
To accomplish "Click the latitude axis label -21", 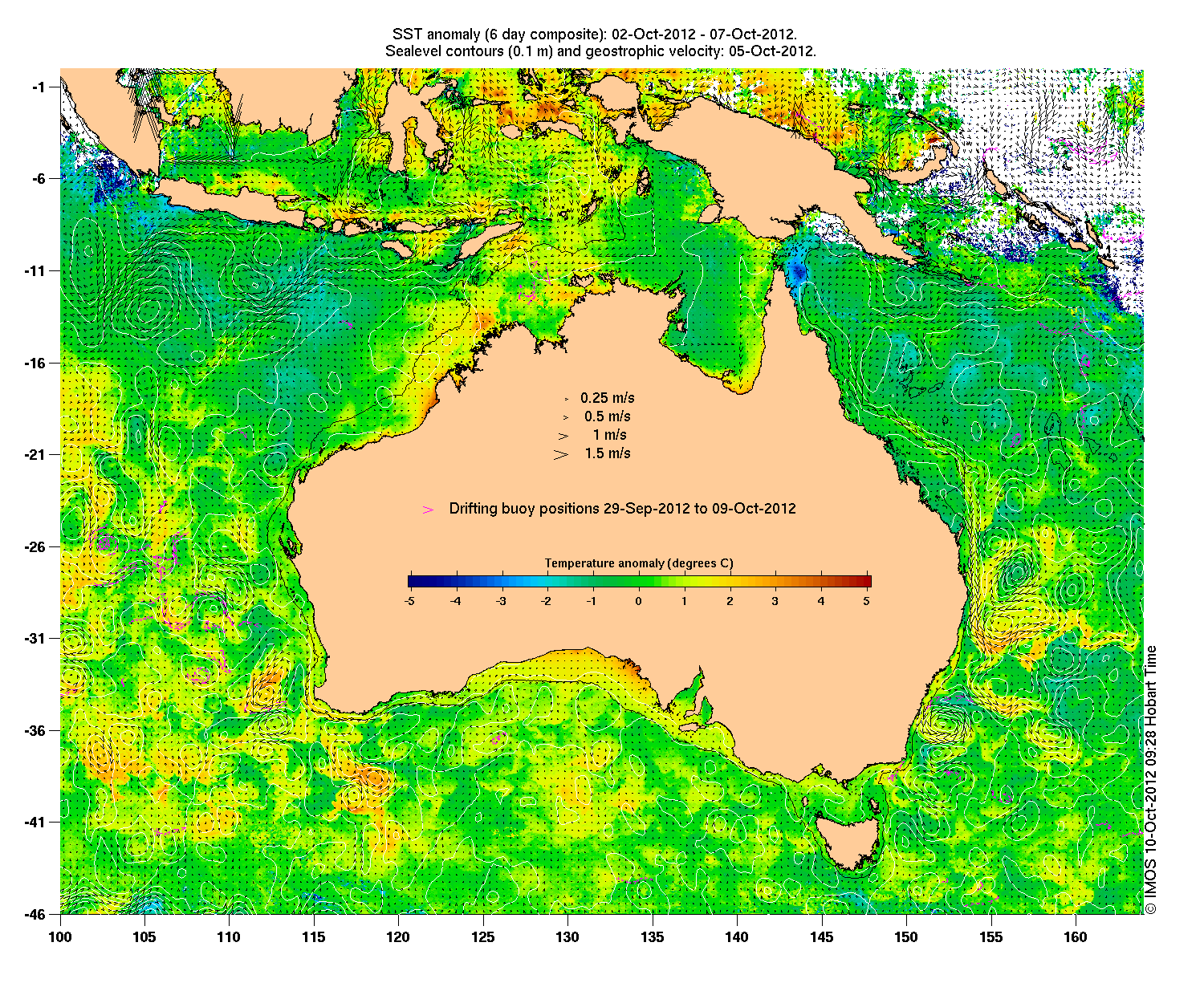I will tap(35, 454).
